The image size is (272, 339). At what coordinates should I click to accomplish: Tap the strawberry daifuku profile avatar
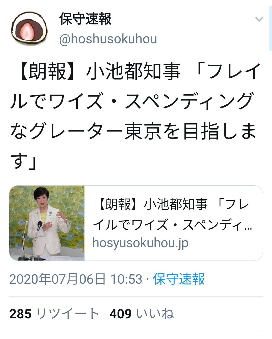coord(29,28)
